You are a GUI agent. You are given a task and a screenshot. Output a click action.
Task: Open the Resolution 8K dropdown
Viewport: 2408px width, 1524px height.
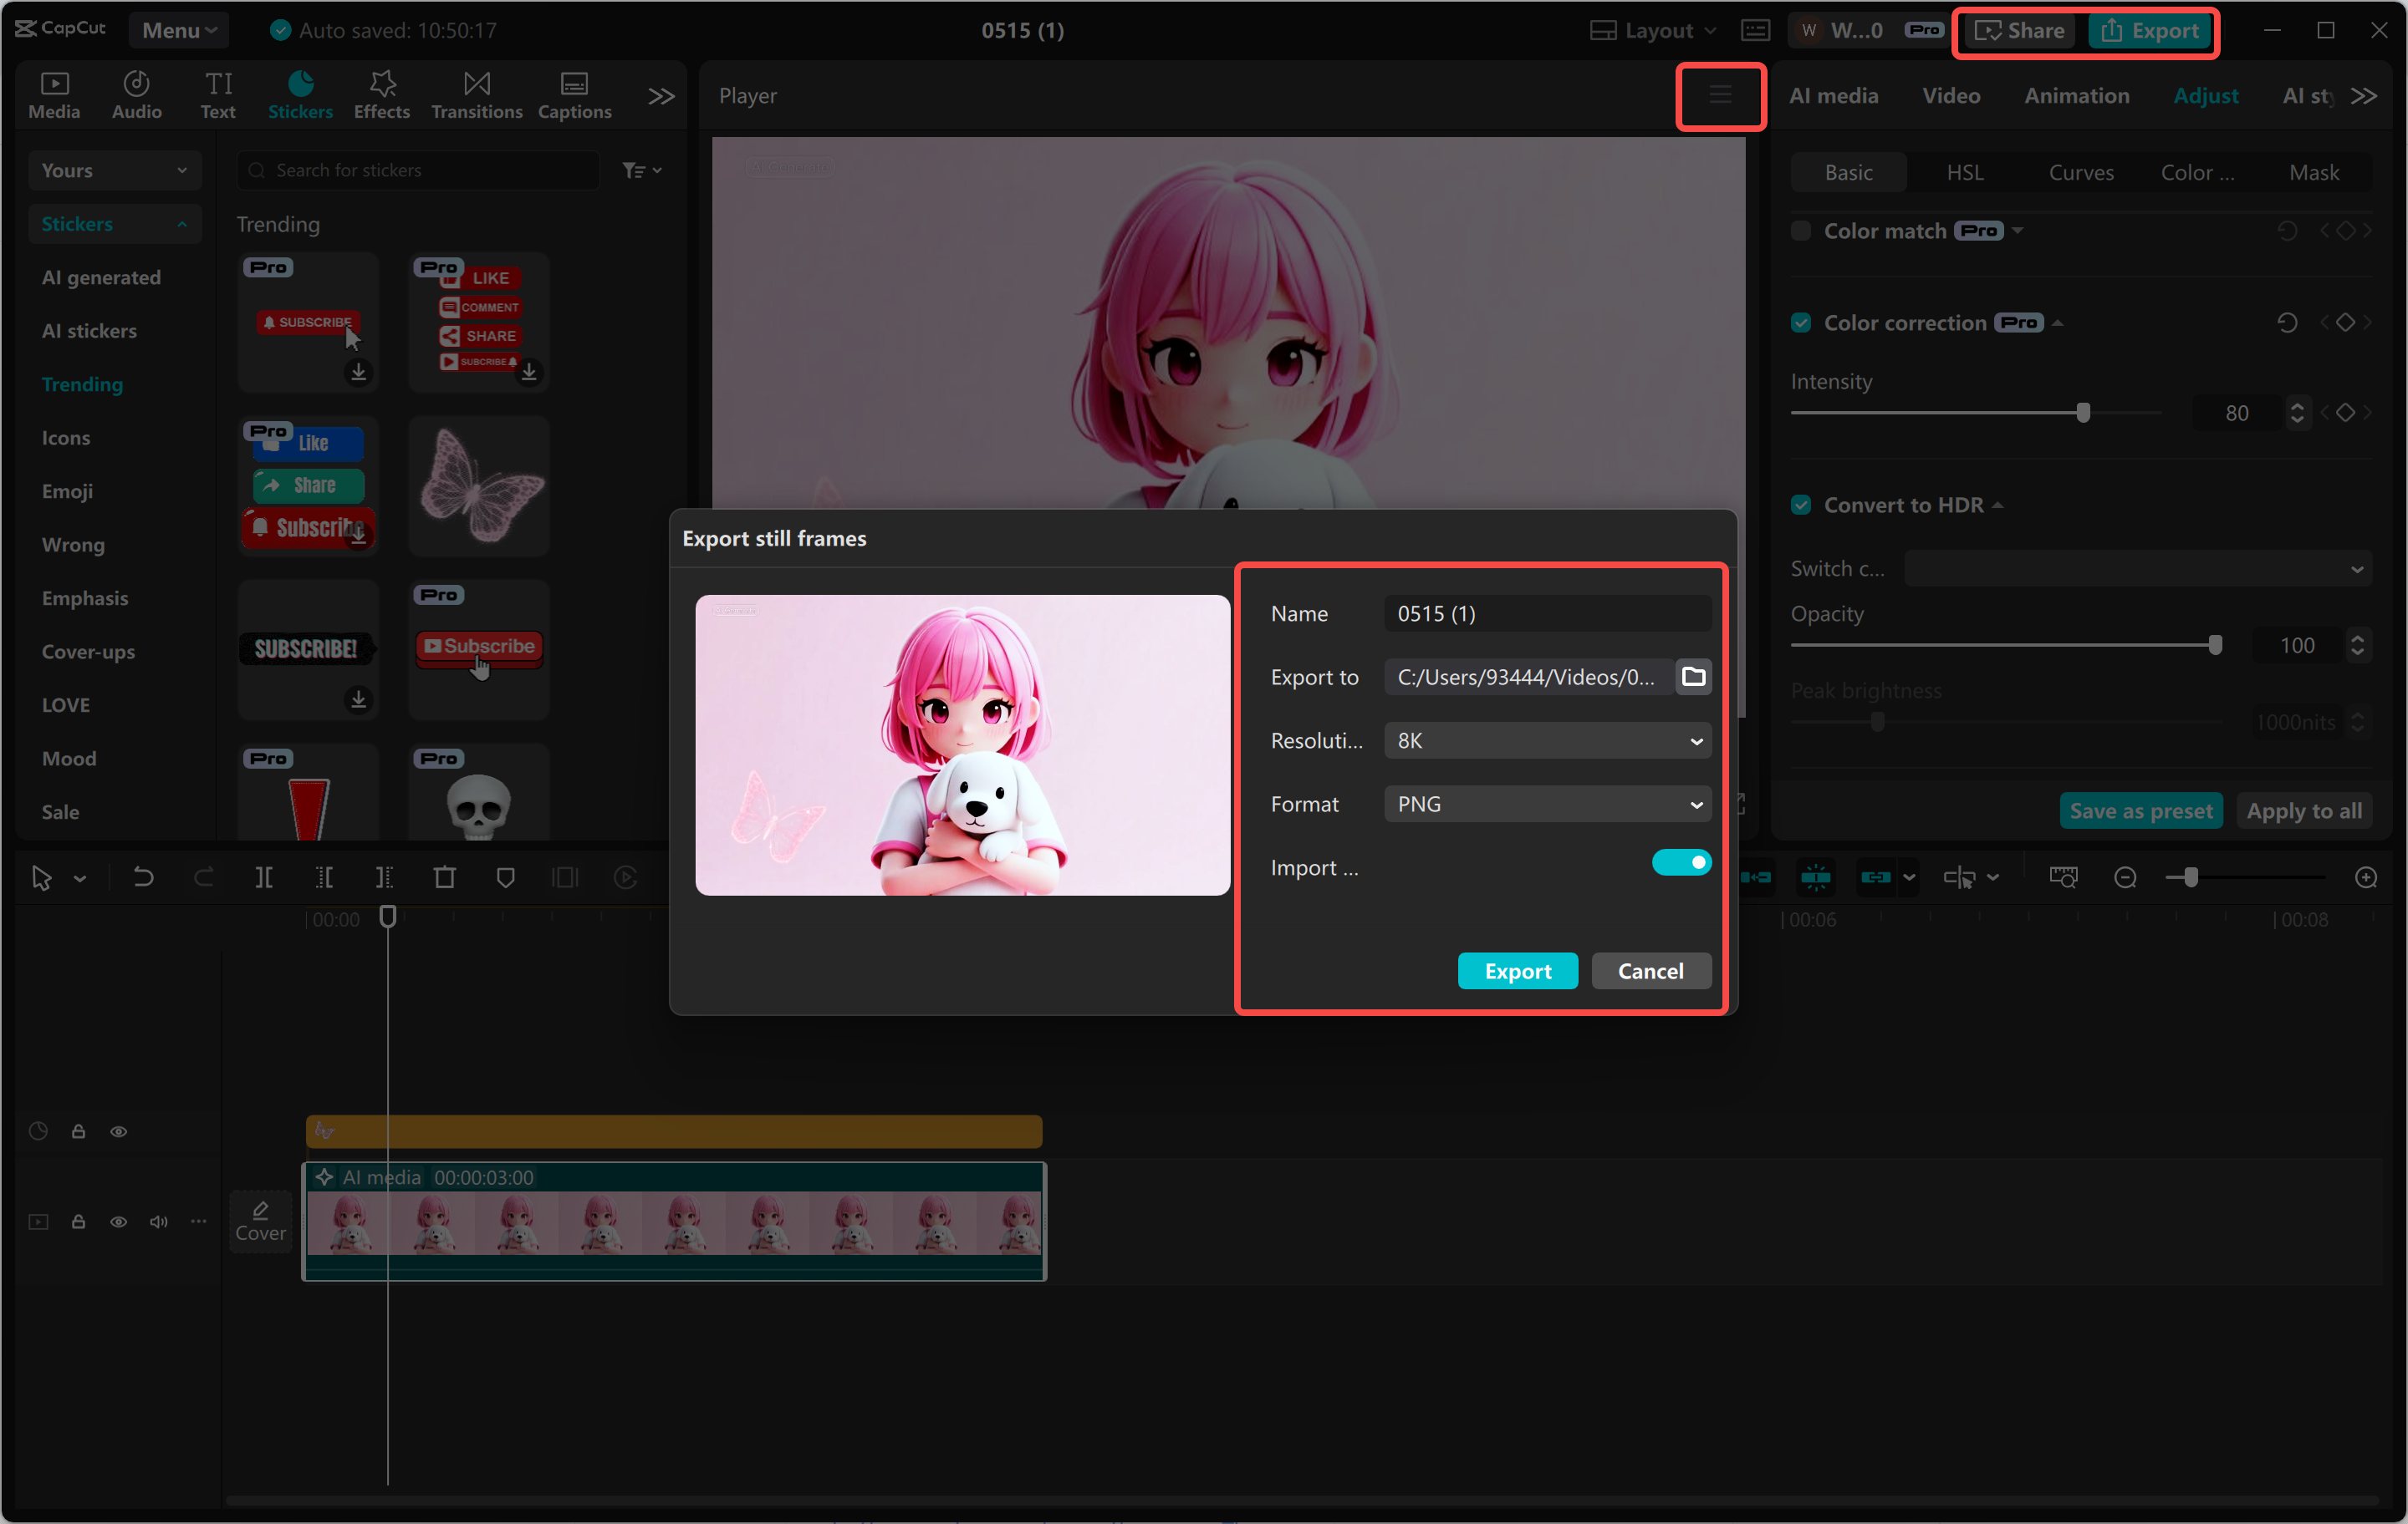[x=1546, y=740]
